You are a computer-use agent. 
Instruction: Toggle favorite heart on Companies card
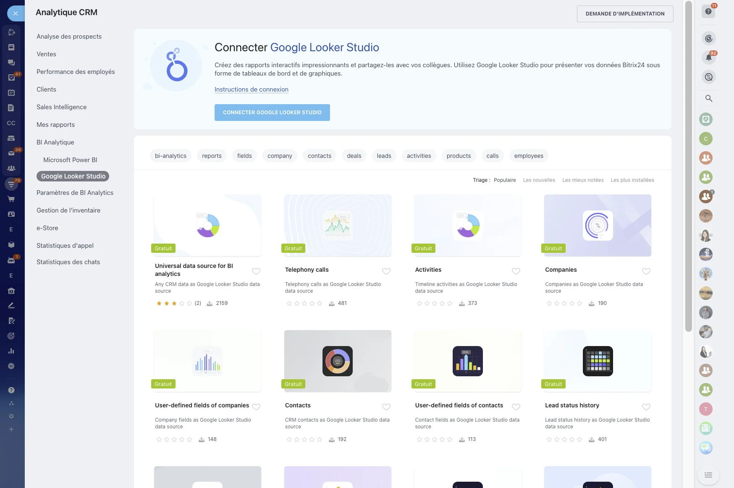(646, 271)
